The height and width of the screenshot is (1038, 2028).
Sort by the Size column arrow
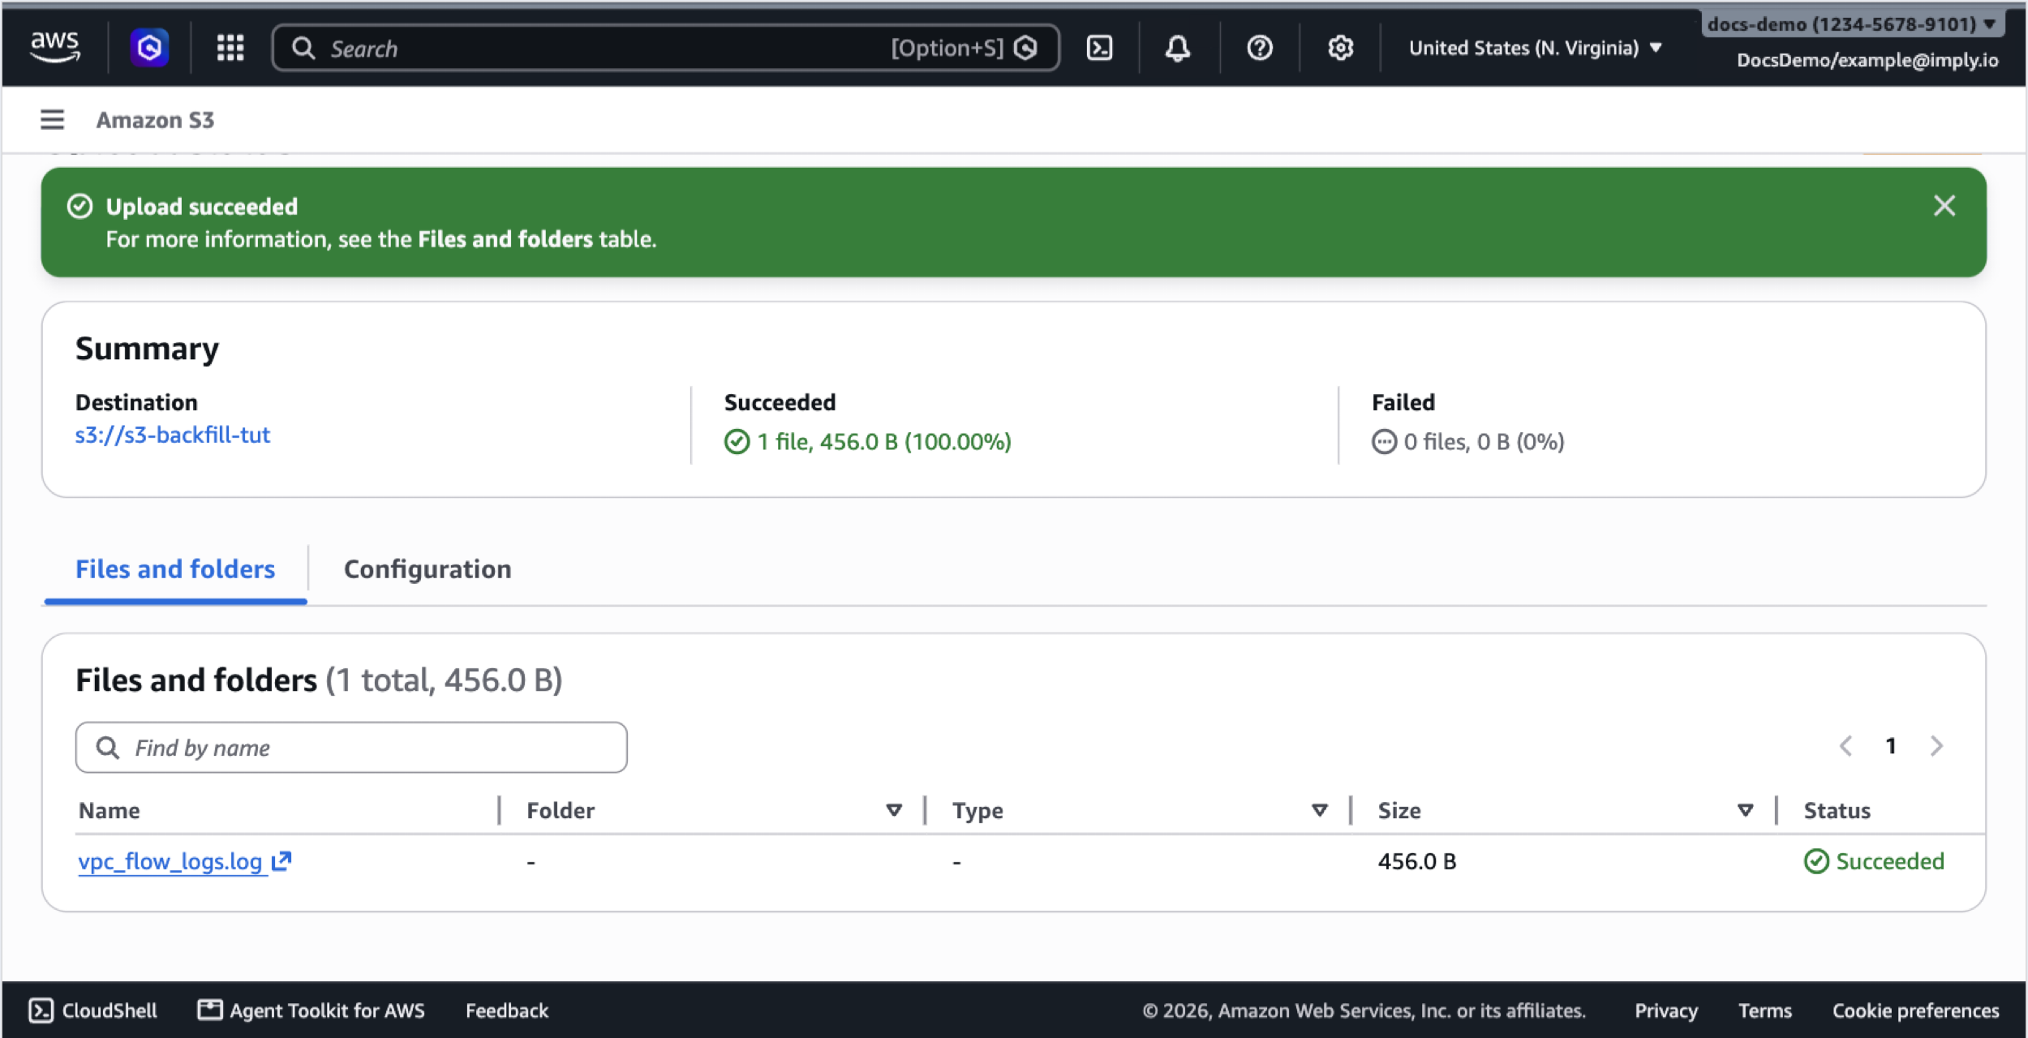[x=1746, y=810]
